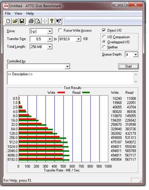Click the yellow question mark About icon
This screenshot has width=149, height=190.
tap(52, 21)
